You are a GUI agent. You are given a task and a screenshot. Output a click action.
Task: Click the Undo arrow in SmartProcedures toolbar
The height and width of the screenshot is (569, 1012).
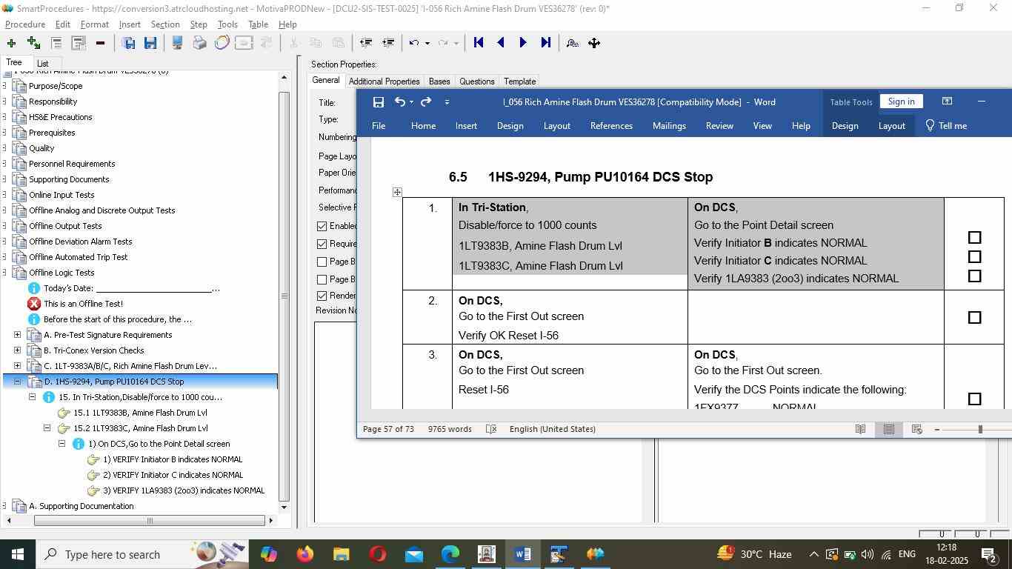[x=414, y=43]
